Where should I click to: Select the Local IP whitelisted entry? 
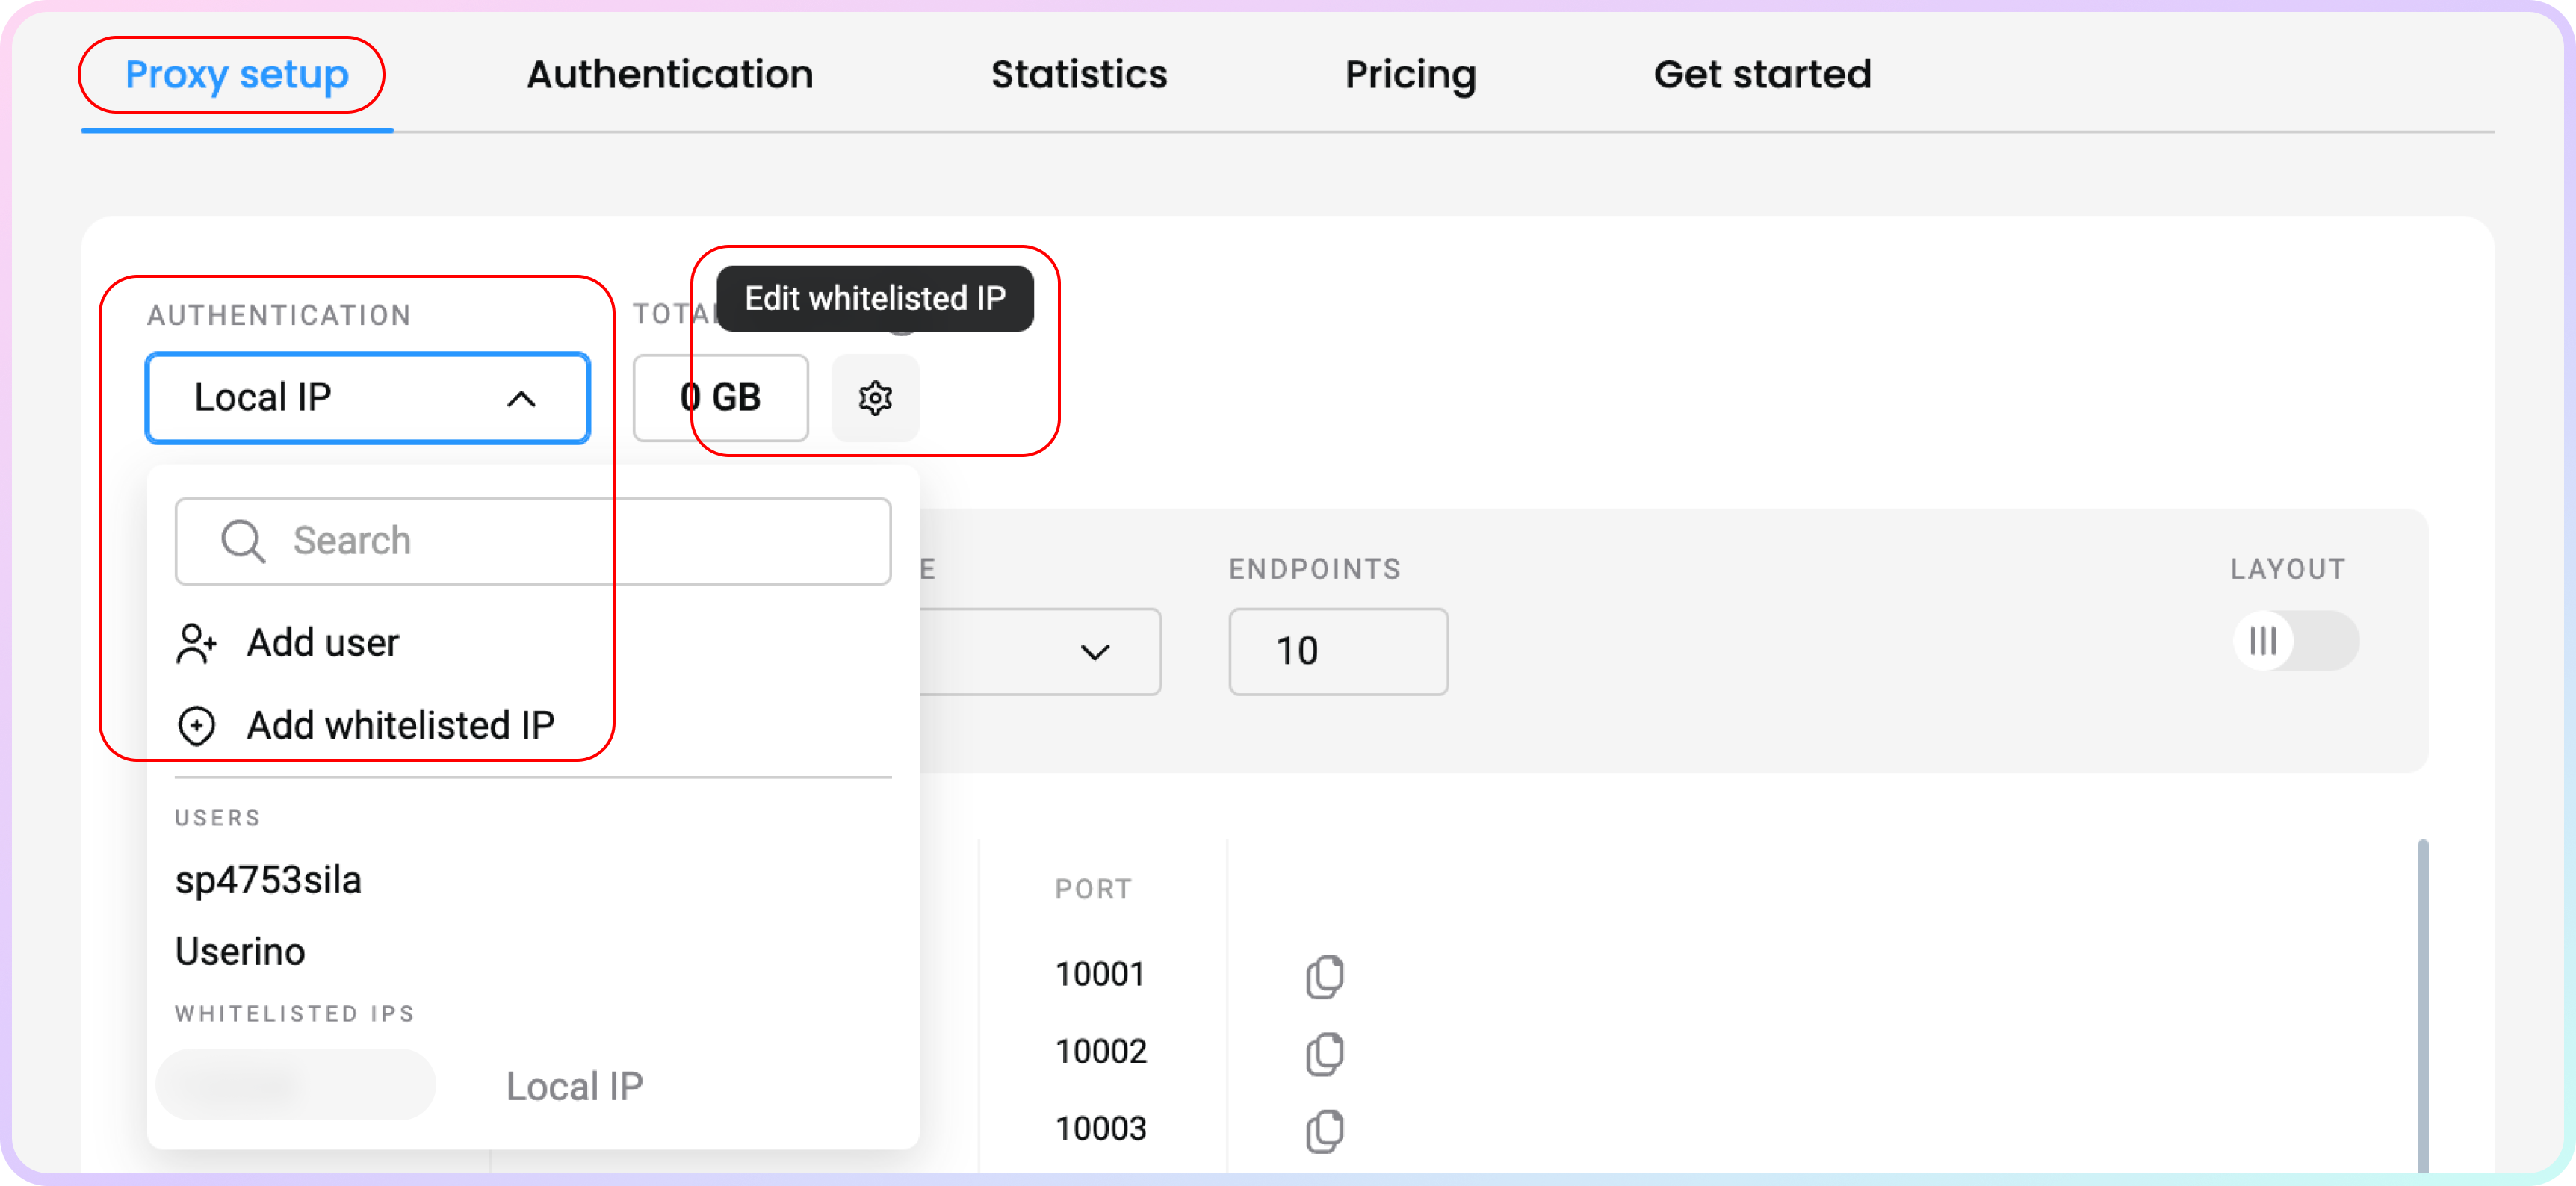[533, 1086]
